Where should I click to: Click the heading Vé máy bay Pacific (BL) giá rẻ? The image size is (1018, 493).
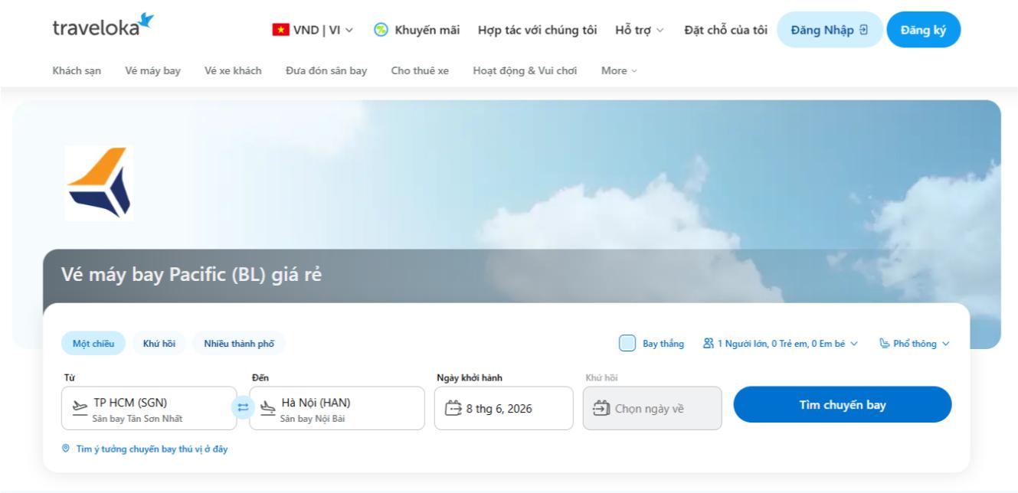click(191, 275)
